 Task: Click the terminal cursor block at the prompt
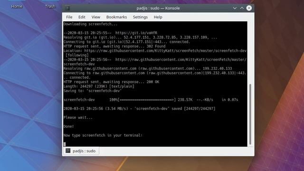[65, 144]
